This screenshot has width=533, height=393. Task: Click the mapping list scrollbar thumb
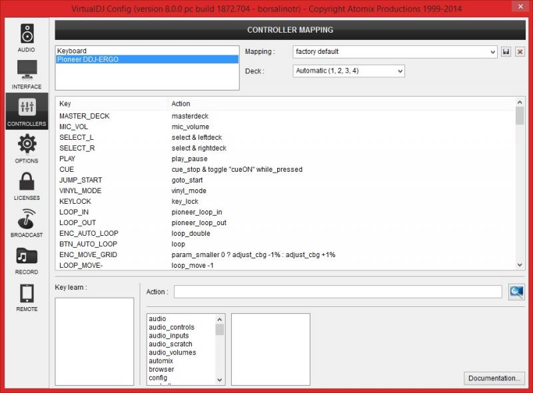coord(520,116)
